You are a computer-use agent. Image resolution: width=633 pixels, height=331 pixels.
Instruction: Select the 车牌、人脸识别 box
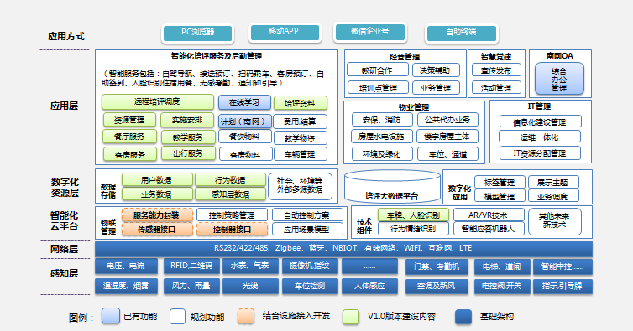413,215
